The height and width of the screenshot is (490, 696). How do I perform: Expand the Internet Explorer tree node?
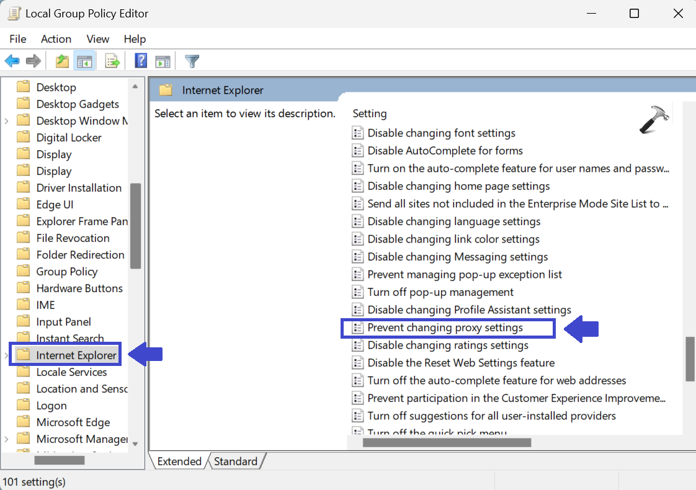click(6, 355)
